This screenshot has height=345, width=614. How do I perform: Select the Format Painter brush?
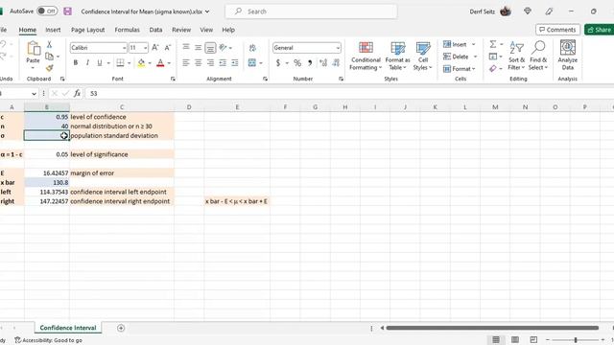coord(49,68)
